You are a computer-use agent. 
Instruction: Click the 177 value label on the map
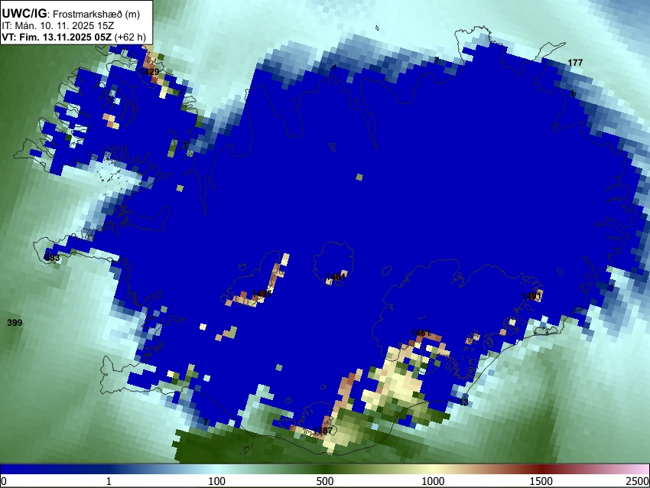pos(575,63)
